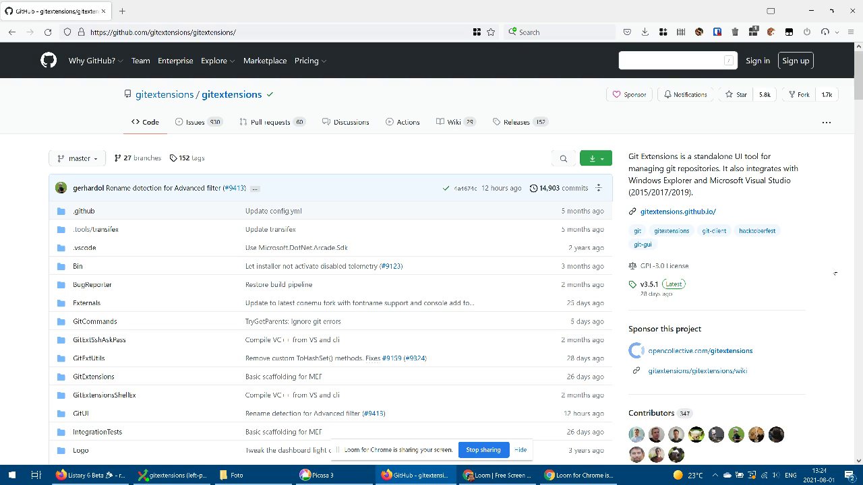Image resolution: width=863 pixels, height=485 pixels.
Task: Go to the Actions tab
Action: (x=403, y=122)
